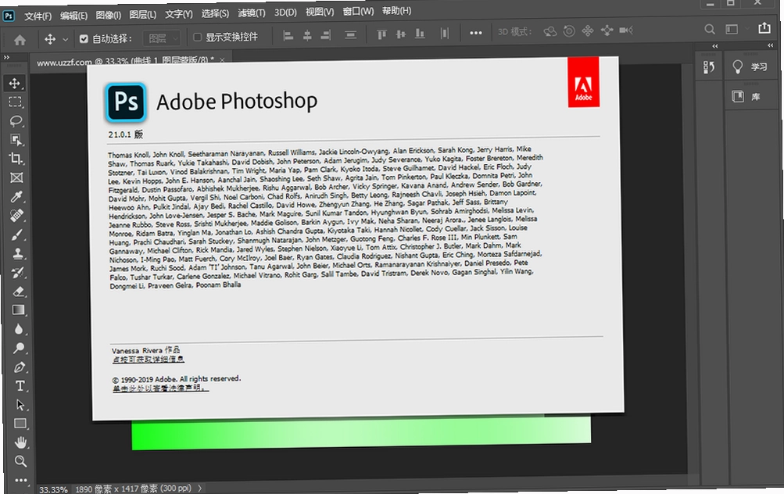Image resolution: width=784 pixels, height=494 pixels.
Task: Open the Type menu
Action: (x=178, y=14)
